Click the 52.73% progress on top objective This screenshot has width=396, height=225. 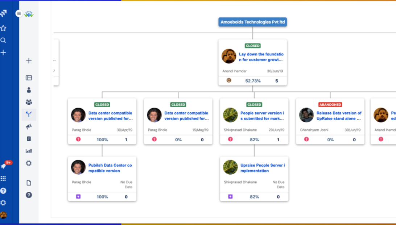tap(253, 81)
